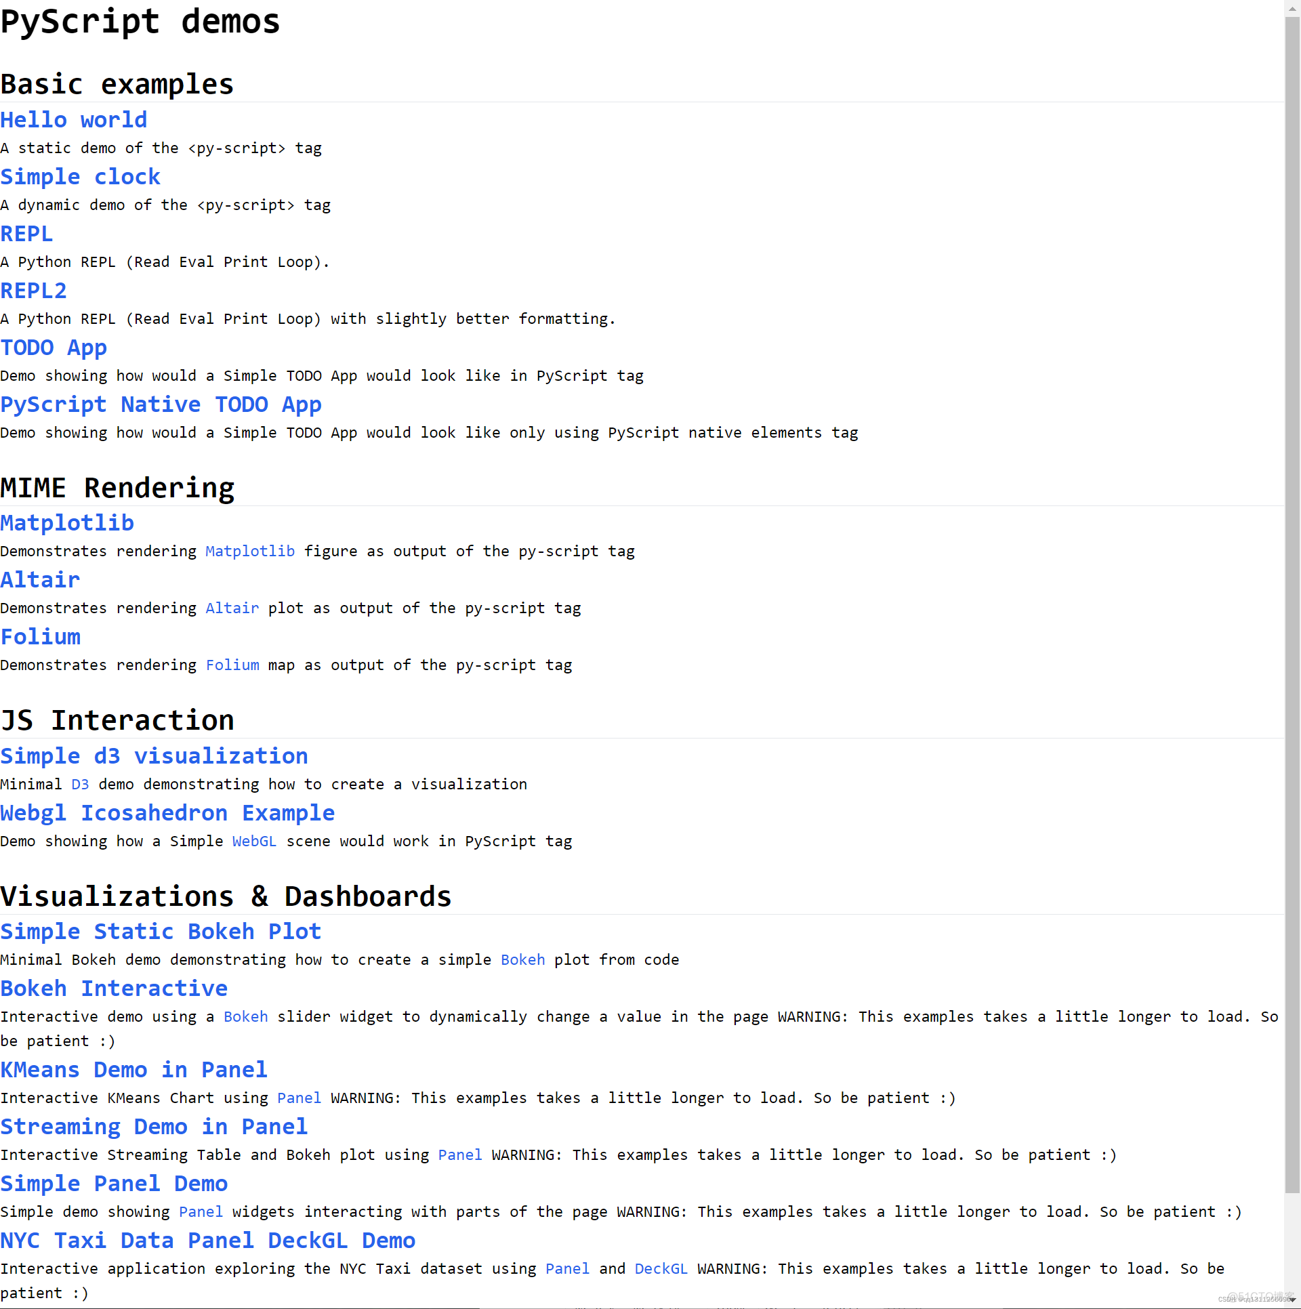Open Streaming Demo in Panel
Screen dimensions: 1301x1309
click(154, 1127)
